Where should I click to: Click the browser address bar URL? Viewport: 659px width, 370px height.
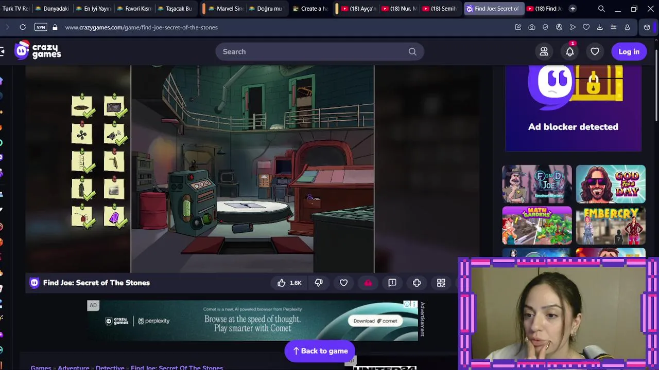tap(142, 27)
